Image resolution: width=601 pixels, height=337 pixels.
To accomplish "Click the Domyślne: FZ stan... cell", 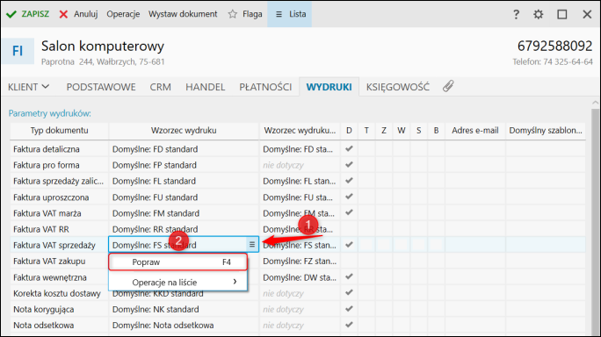I will coord(300,262).
